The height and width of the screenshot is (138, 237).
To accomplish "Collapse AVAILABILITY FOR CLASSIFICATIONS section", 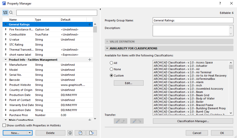I will [x=107, y=48].
